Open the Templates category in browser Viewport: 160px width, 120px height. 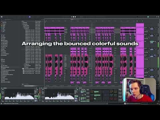pyautogui.click(x=4, y=55)
